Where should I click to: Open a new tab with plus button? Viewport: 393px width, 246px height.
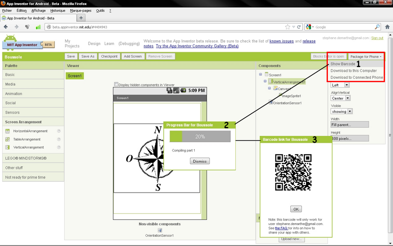(81, 18)
